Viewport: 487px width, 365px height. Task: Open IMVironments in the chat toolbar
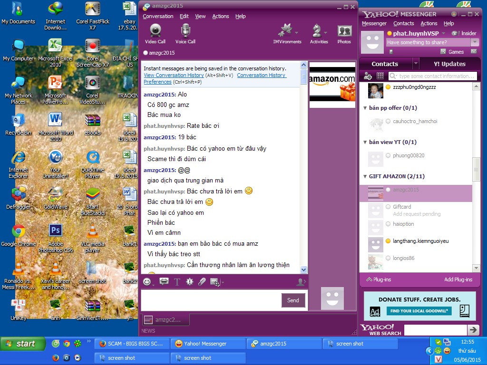(x=286, y=34)
